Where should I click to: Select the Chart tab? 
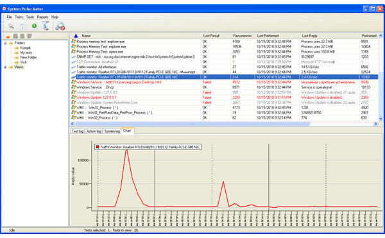pos(127,131)
